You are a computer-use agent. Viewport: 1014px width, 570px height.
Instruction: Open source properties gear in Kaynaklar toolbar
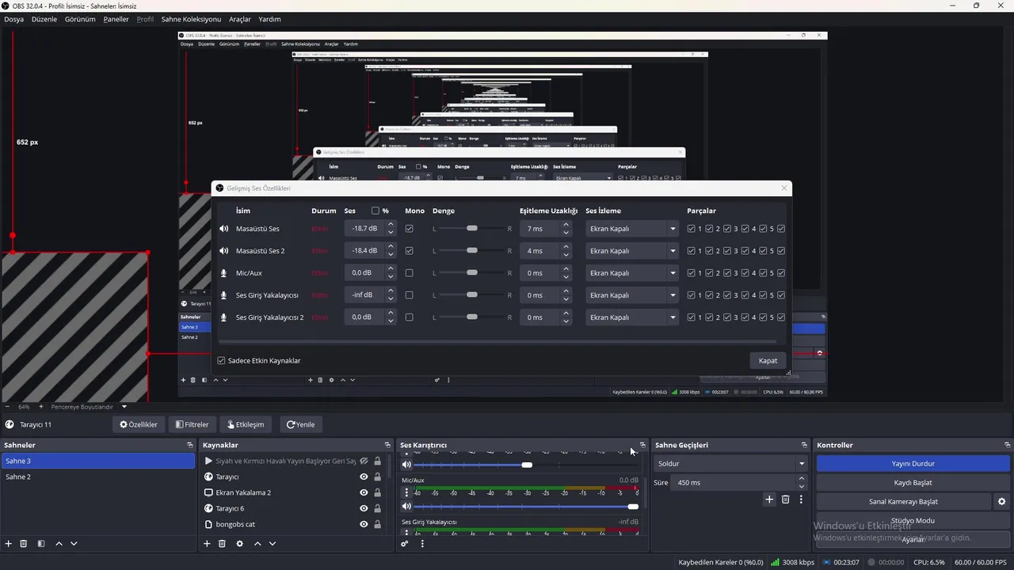239,544
